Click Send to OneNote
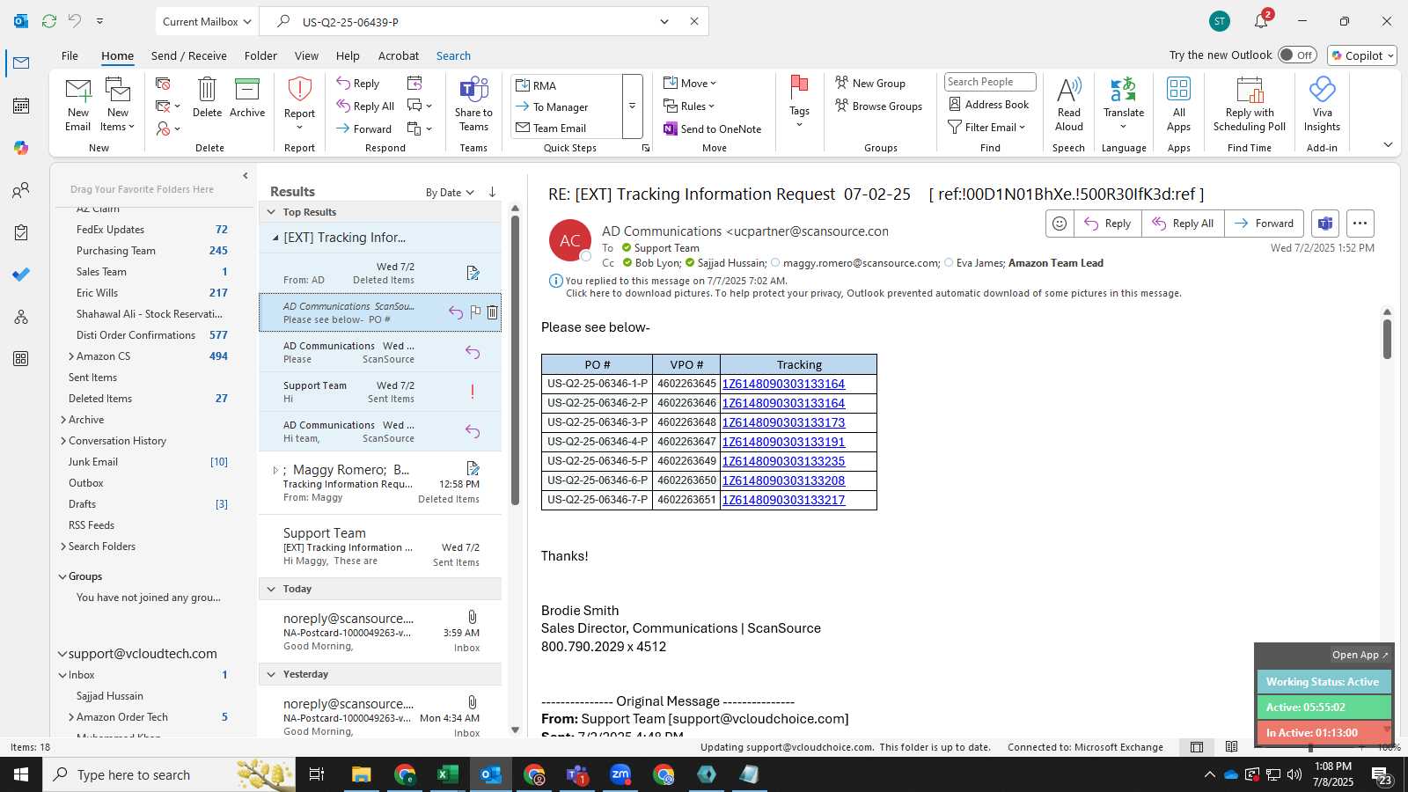The image size is (1408, 792). click(x=713, y=128)
